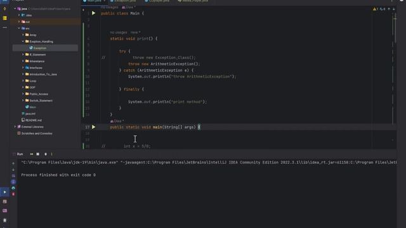Viewport: 406px width, 228px height.
Task: Click 'Process finished with exit code 0' text
Action: [x=58, y=175]
